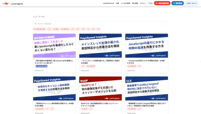Open the 効率的なキャッシュ保存期間 thumbnail

pos(54,89)
